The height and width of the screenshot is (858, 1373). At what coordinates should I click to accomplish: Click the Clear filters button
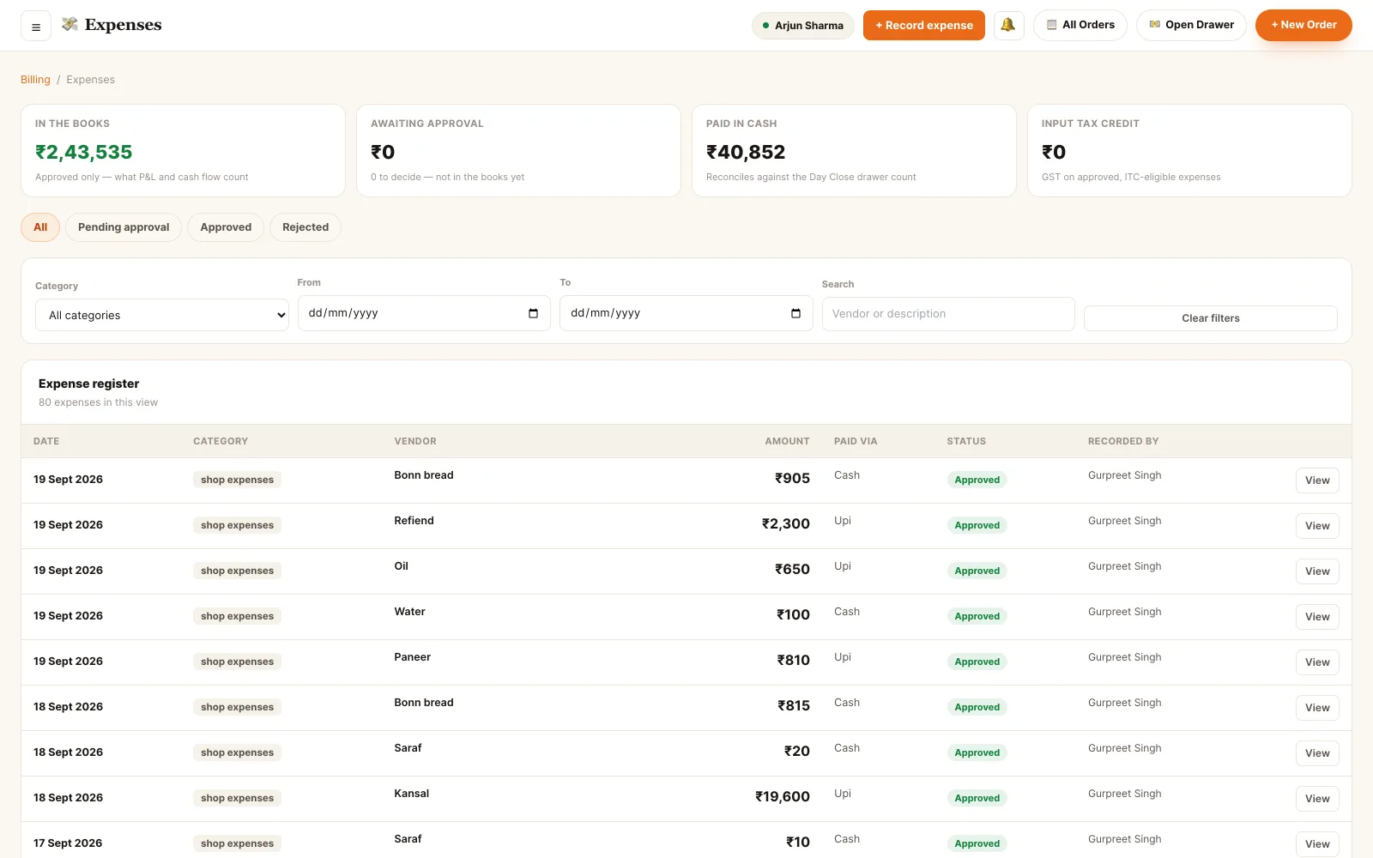click(1210, 318)
